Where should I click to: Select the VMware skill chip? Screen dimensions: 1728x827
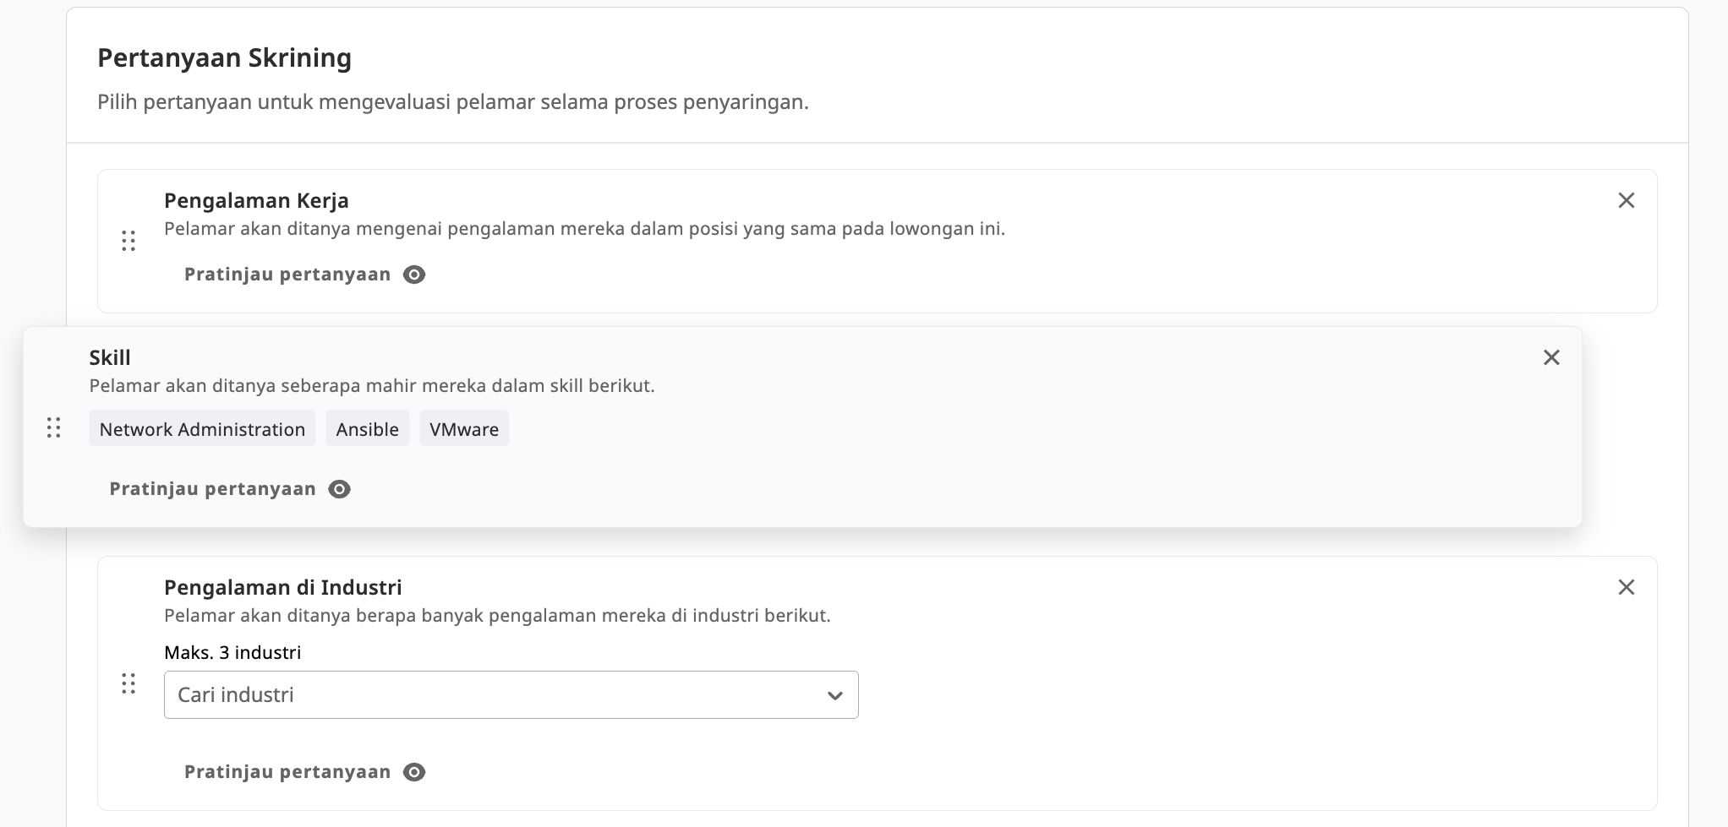click(464, 428)
